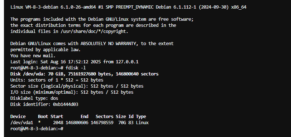Click the Boot asterisk for vda1
The width and height of the screenshot is (291, 137).
click(x=39, y=123)
